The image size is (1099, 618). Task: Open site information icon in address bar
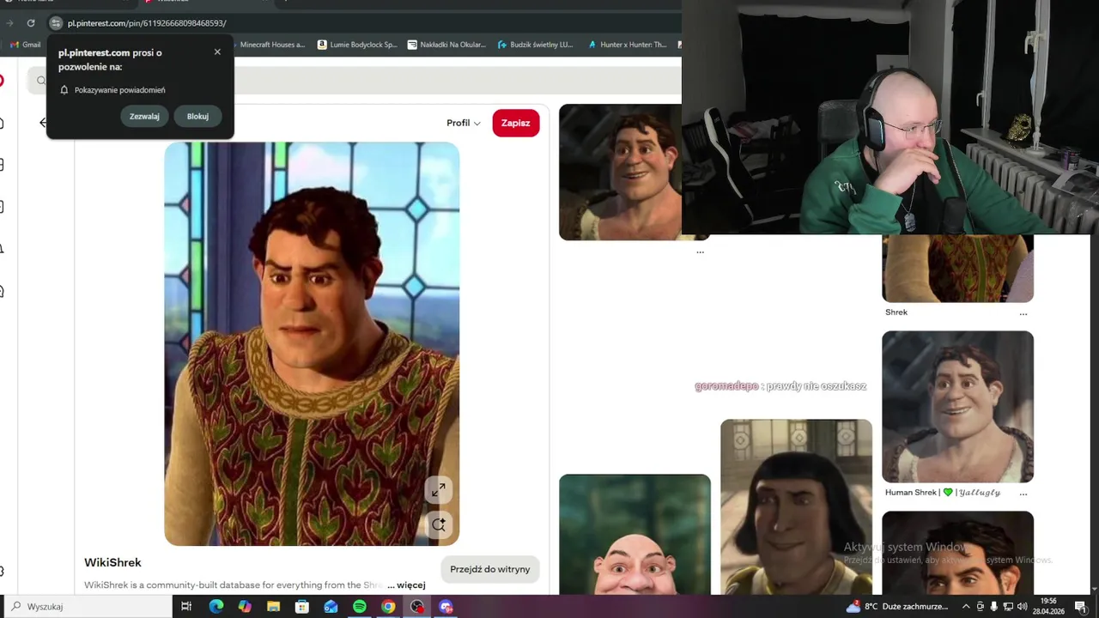coord(56,23)
